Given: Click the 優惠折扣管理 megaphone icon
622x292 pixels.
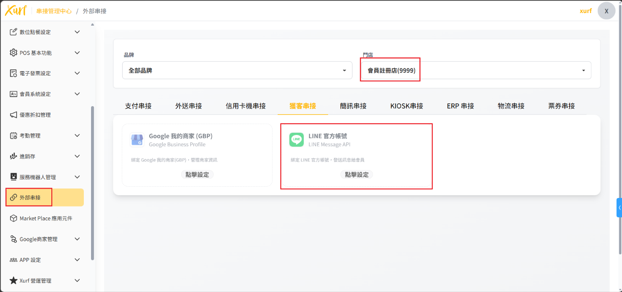Looking at the screenshot, I should [14, 115].
